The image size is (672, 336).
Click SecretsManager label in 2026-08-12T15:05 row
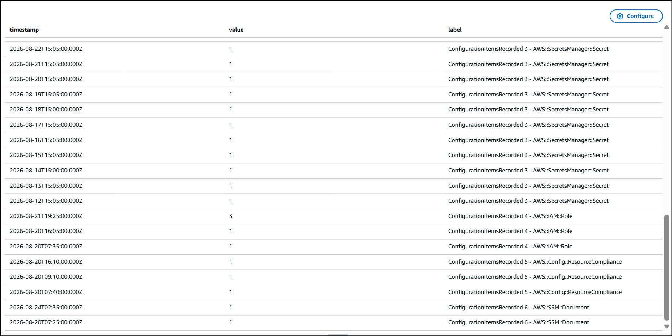[x=529, y=201]
